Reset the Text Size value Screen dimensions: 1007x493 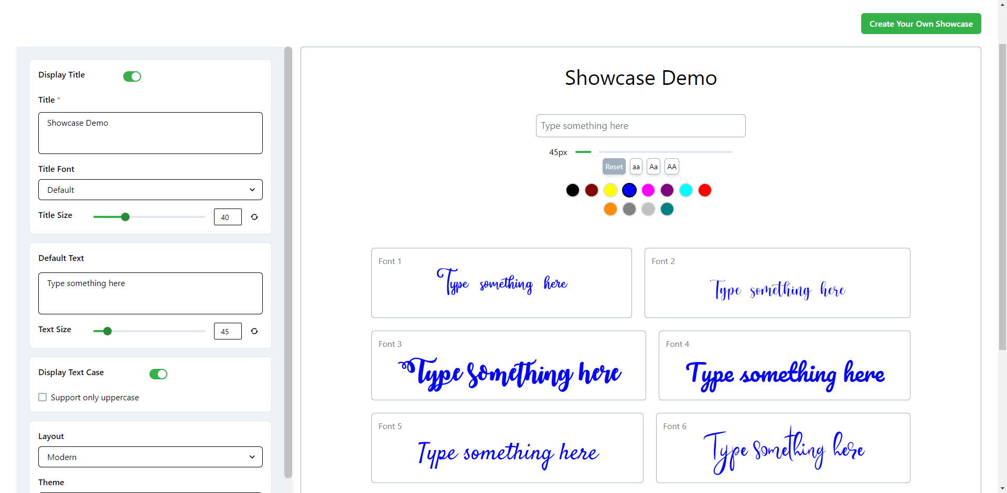pos(254,331)
